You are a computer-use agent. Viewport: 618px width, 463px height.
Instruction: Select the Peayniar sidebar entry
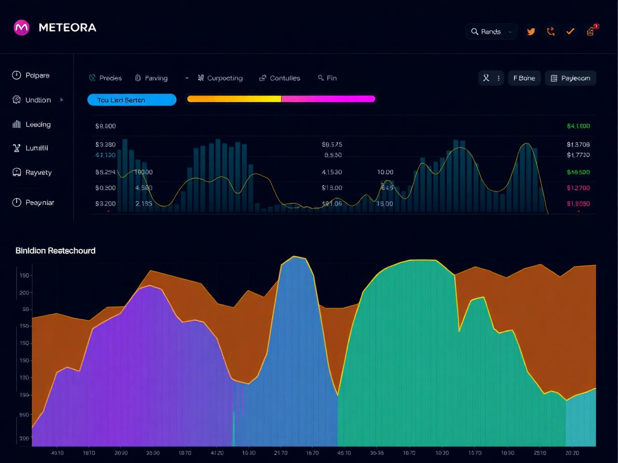pos(33,203)
